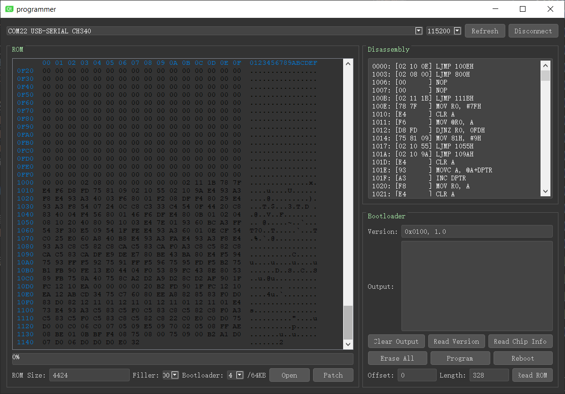Click the Read Version button

click(456, 341)
